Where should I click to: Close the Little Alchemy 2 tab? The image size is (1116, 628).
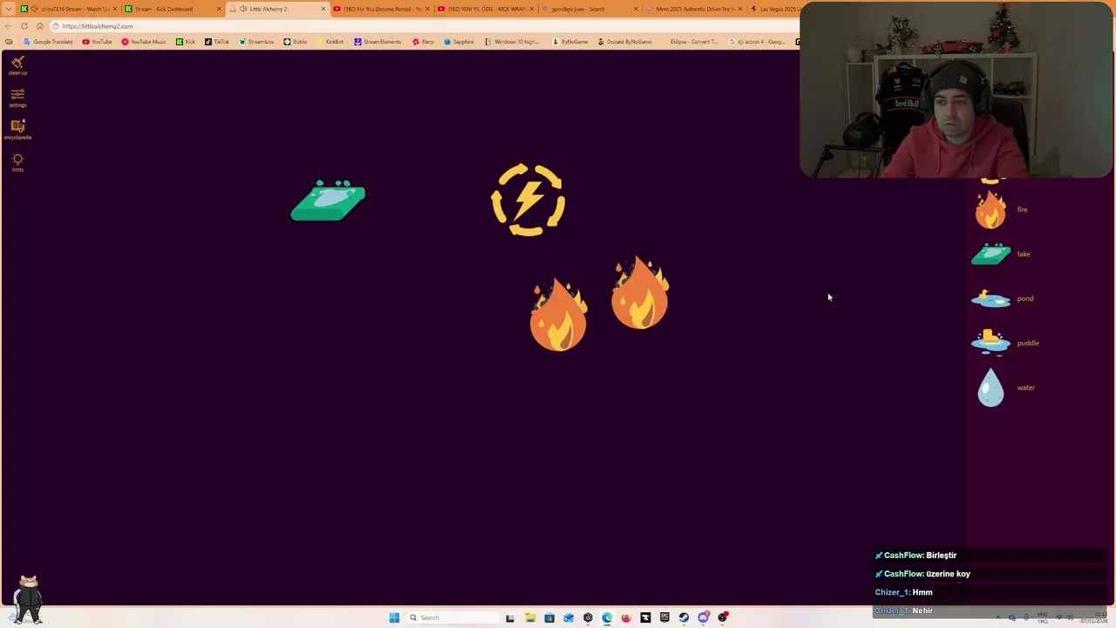[x=323, y=9]
